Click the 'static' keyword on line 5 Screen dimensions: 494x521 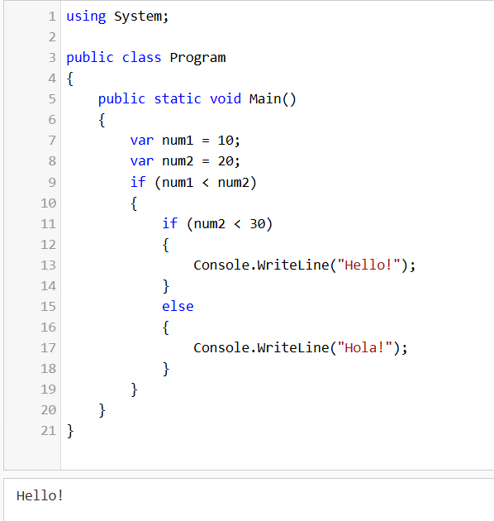(x=178, y=99)
